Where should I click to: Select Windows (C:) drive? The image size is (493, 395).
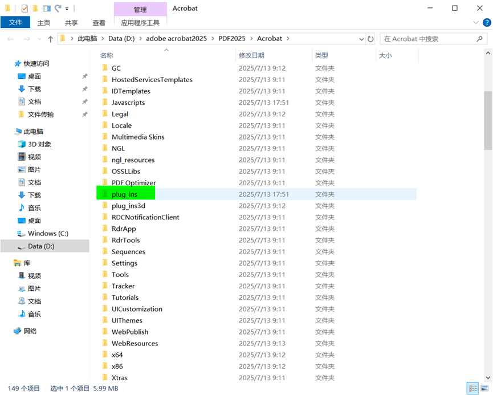pyautogui.click(x=48, y=233)
